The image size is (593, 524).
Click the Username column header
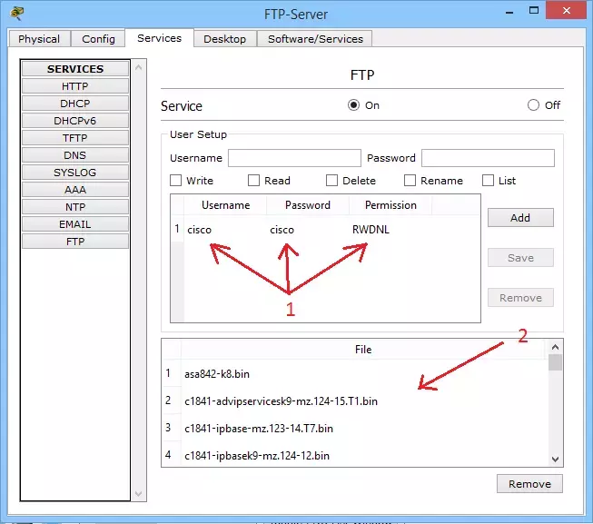point(225,205)
